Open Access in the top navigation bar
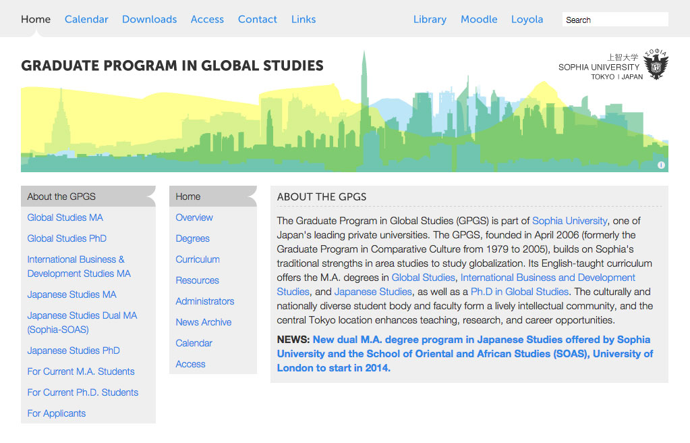 207,20
